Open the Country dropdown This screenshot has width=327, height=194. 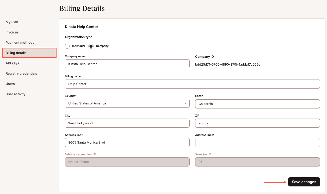coord(127,103)
